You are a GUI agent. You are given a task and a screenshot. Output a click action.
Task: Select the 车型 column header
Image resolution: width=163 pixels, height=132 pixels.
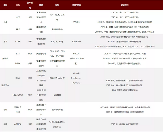click(x=57, y=5)
